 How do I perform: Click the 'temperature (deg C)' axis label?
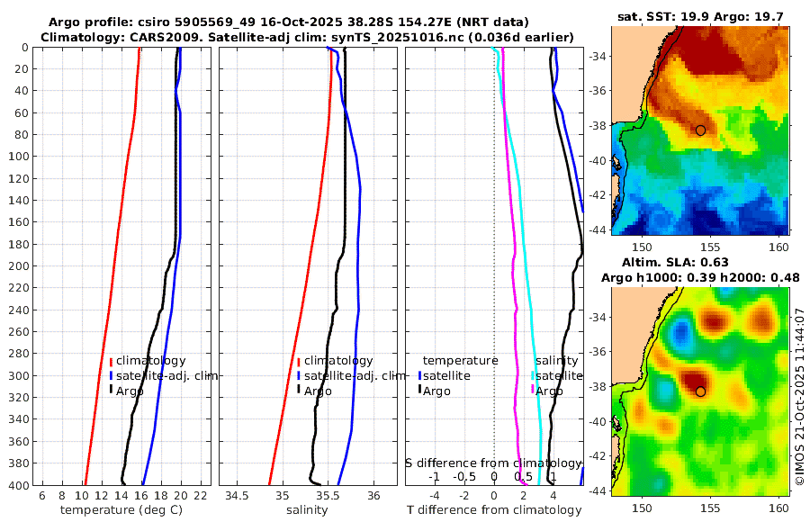[x=121, y=510]
